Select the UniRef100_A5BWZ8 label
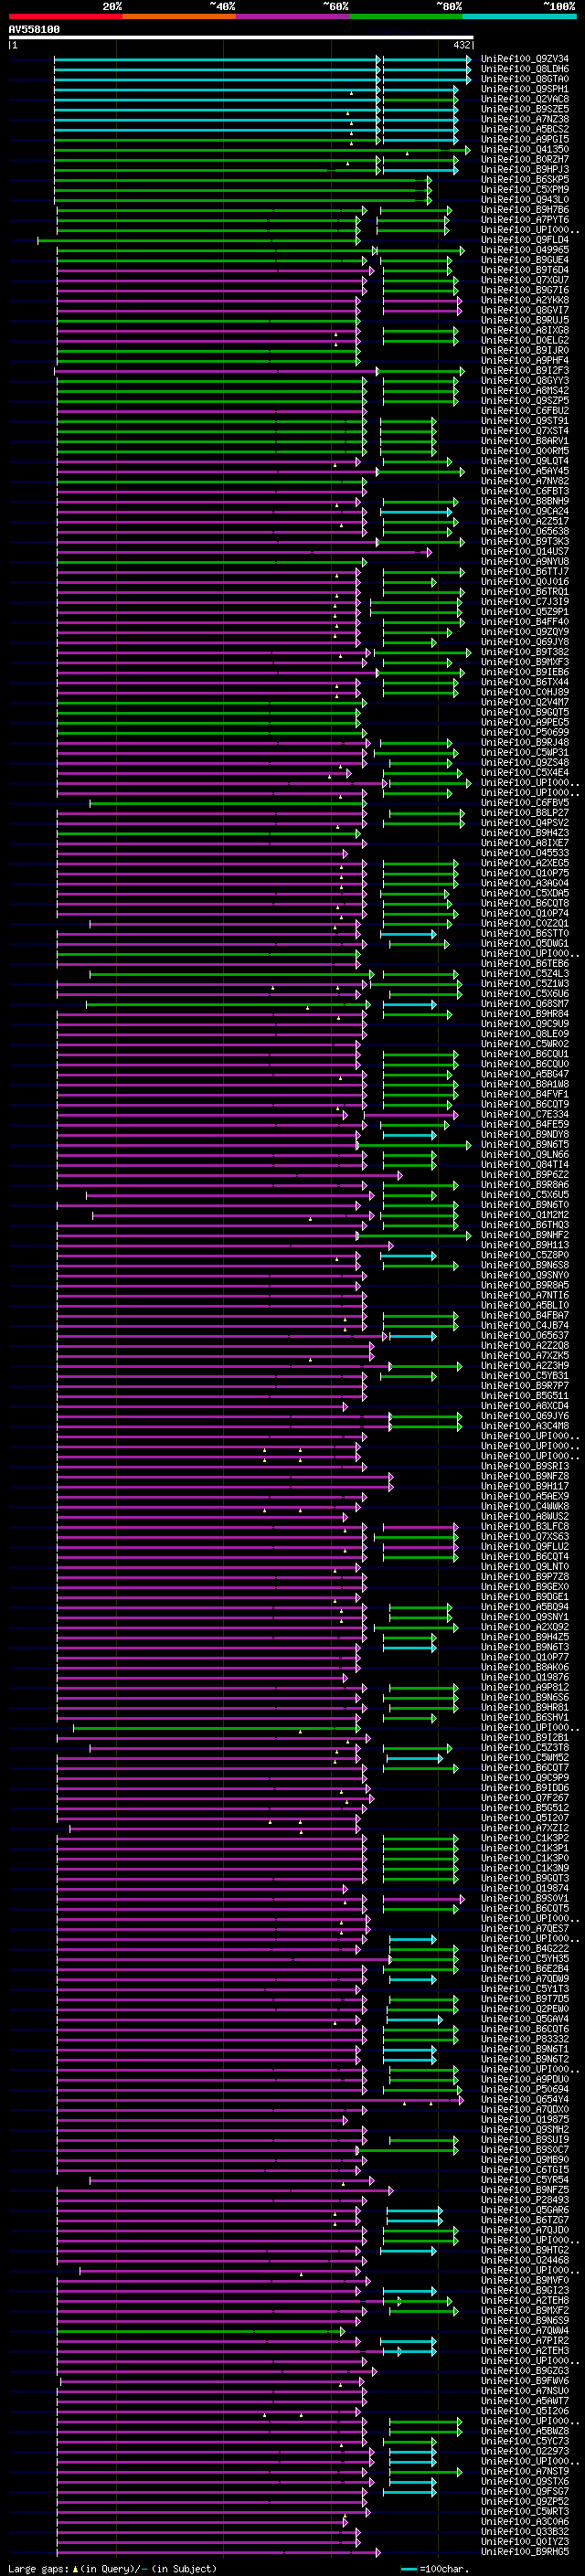Screen dimensions: 585x2576 525,2431
